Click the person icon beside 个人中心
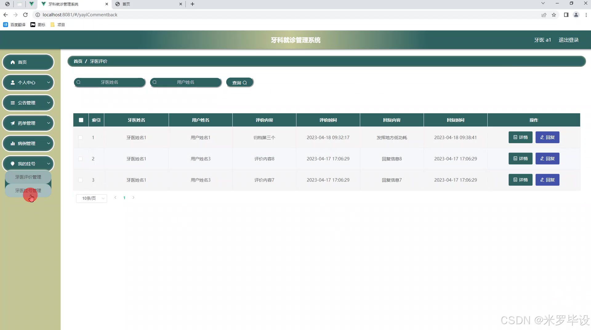 [x=13, y=82]
